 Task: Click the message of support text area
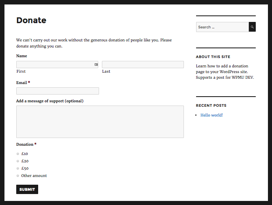click(x=100, y=122)
